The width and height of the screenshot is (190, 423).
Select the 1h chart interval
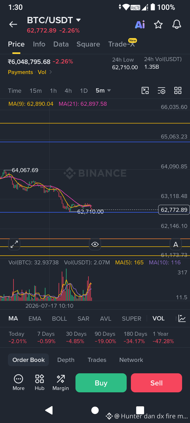tap(53, 91)
